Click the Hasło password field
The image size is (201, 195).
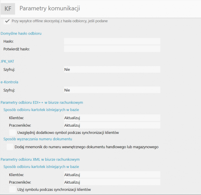(x=112, y=41)
